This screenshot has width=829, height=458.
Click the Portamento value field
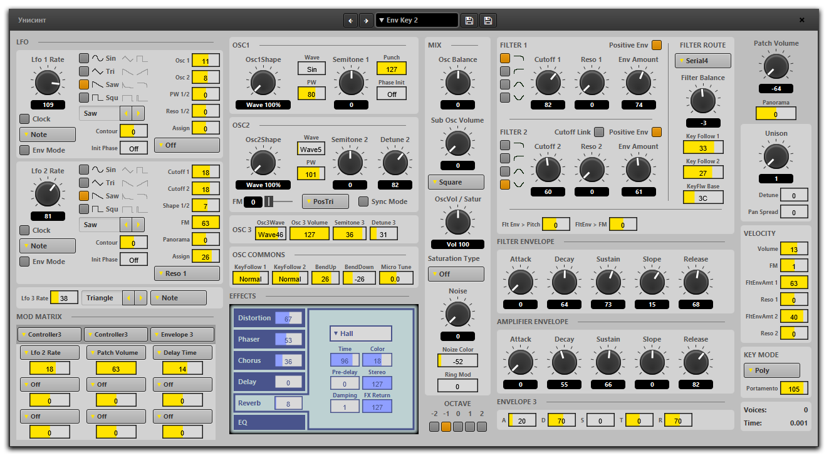(793, 389)
